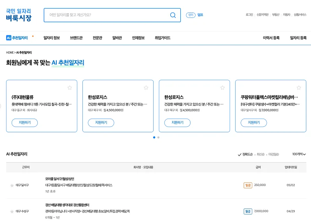Click the 일급 badge for 250,000
The width and height of the screenshot is (311, 221).
click(x=248, y=185)
